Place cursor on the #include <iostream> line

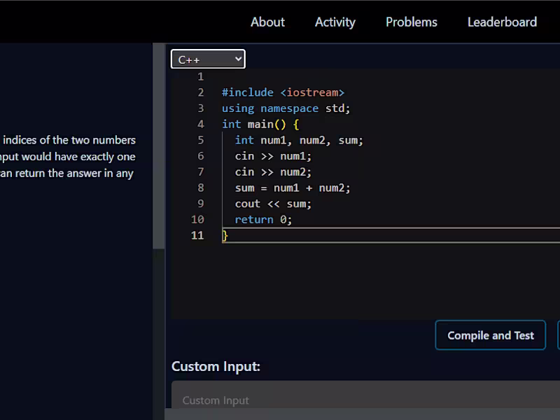[283, 92]
